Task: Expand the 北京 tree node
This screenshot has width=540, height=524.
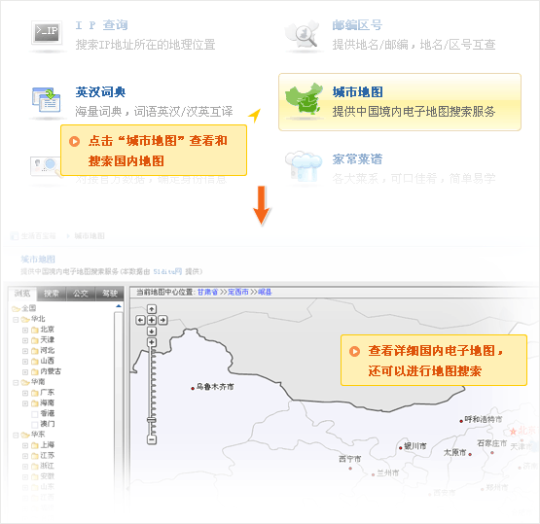Action: click(x=25, y=330)
